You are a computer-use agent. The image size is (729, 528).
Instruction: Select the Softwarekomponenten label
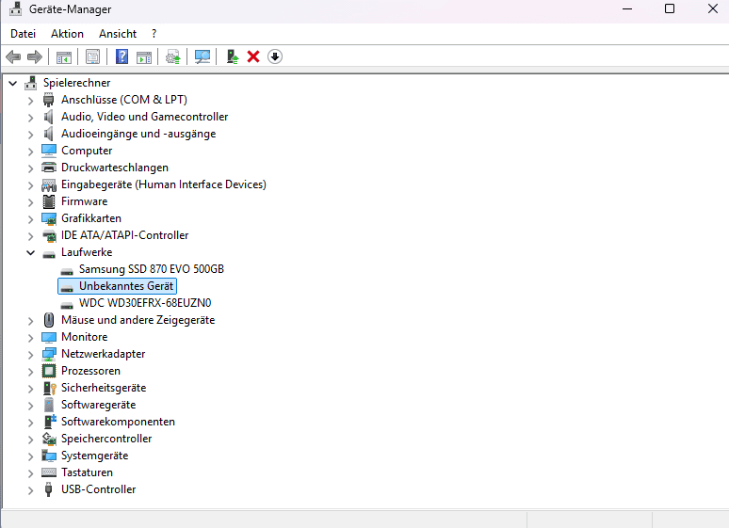click(118, 422)
